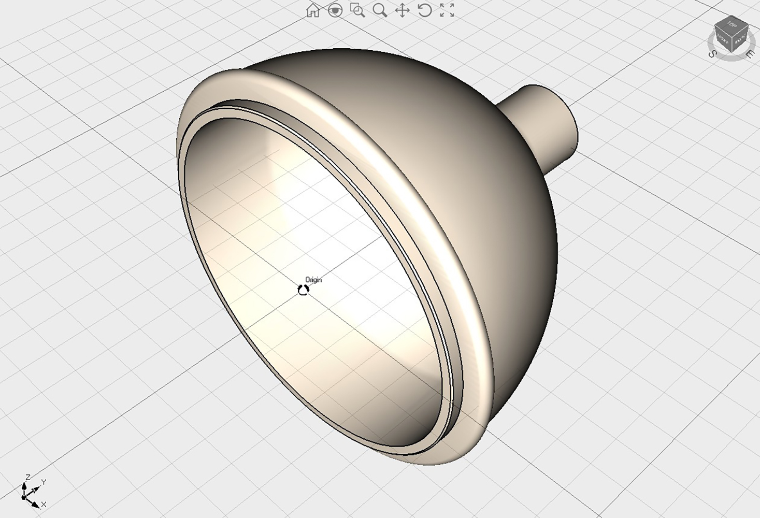Toggle the eye look-at view icon
760x518 pixels.
tap(335, 10)
